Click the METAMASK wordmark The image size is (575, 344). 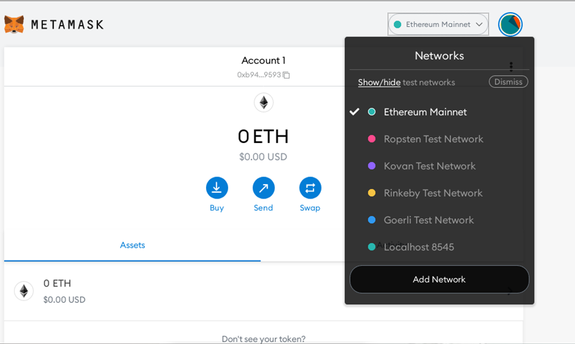pyautogui.click(x=68, y=25)
